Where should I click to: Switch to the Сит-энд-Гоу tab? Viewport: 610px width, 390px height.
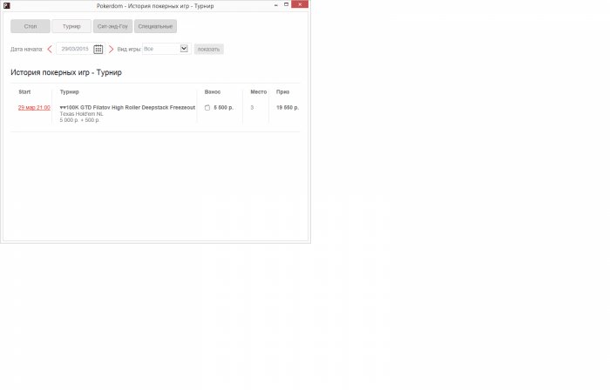112,26
